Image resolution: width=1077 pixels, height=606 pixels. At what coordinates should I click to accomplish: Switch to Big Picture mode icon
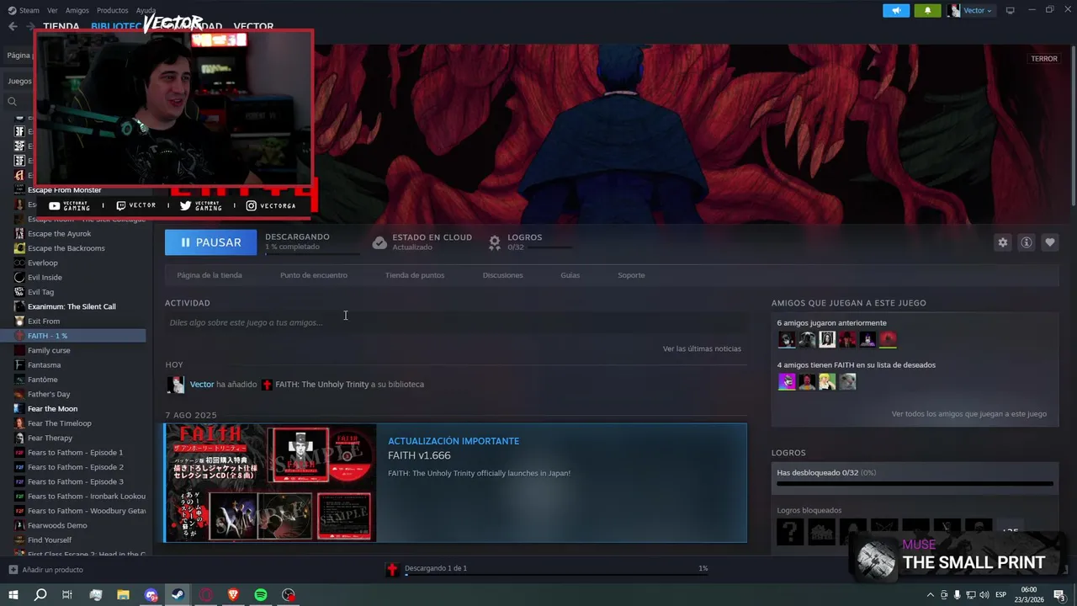coord(1010,10)
